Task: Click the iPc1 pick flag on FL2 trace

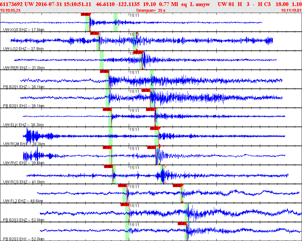Action: point(122,186)
